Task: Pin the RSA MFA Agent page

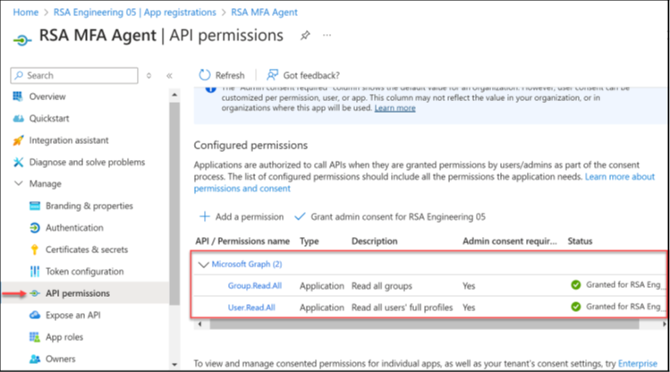Action: [x=304, y=36]
